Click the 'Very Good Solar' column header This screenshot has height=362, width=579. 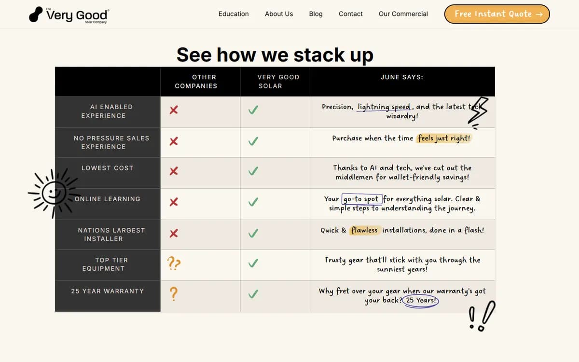[278, 82]
